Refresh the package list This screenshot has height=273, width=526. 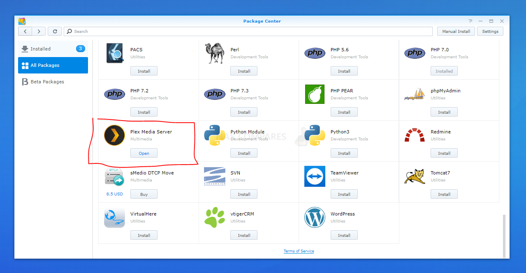(55, 31)
